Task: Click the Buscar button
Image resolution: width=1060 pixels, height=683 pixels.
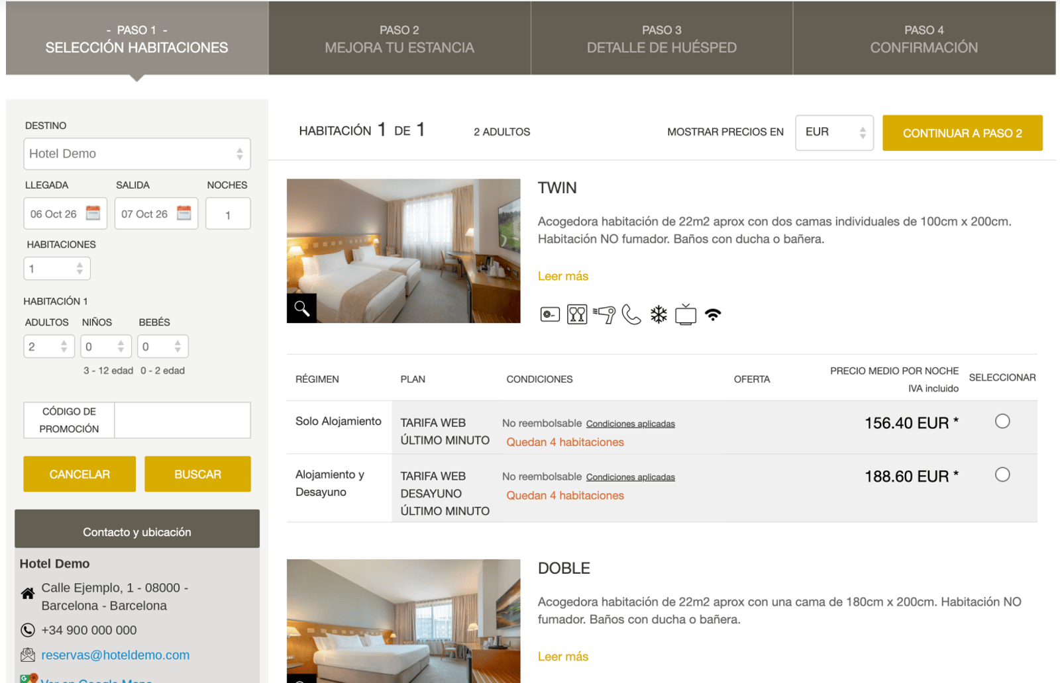Action: coord(197,474)
